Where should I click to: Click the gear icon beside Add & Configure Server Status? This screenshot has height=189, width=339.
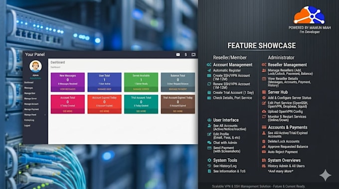(x=264, y=98)
